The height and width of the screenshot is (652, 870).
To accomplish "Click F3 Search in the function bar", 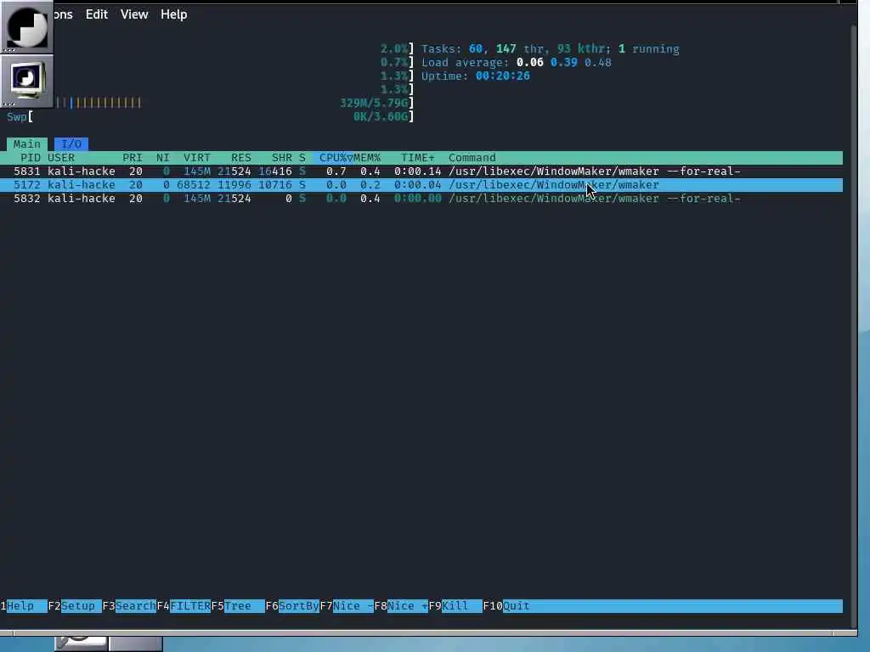I will point(129,606).
